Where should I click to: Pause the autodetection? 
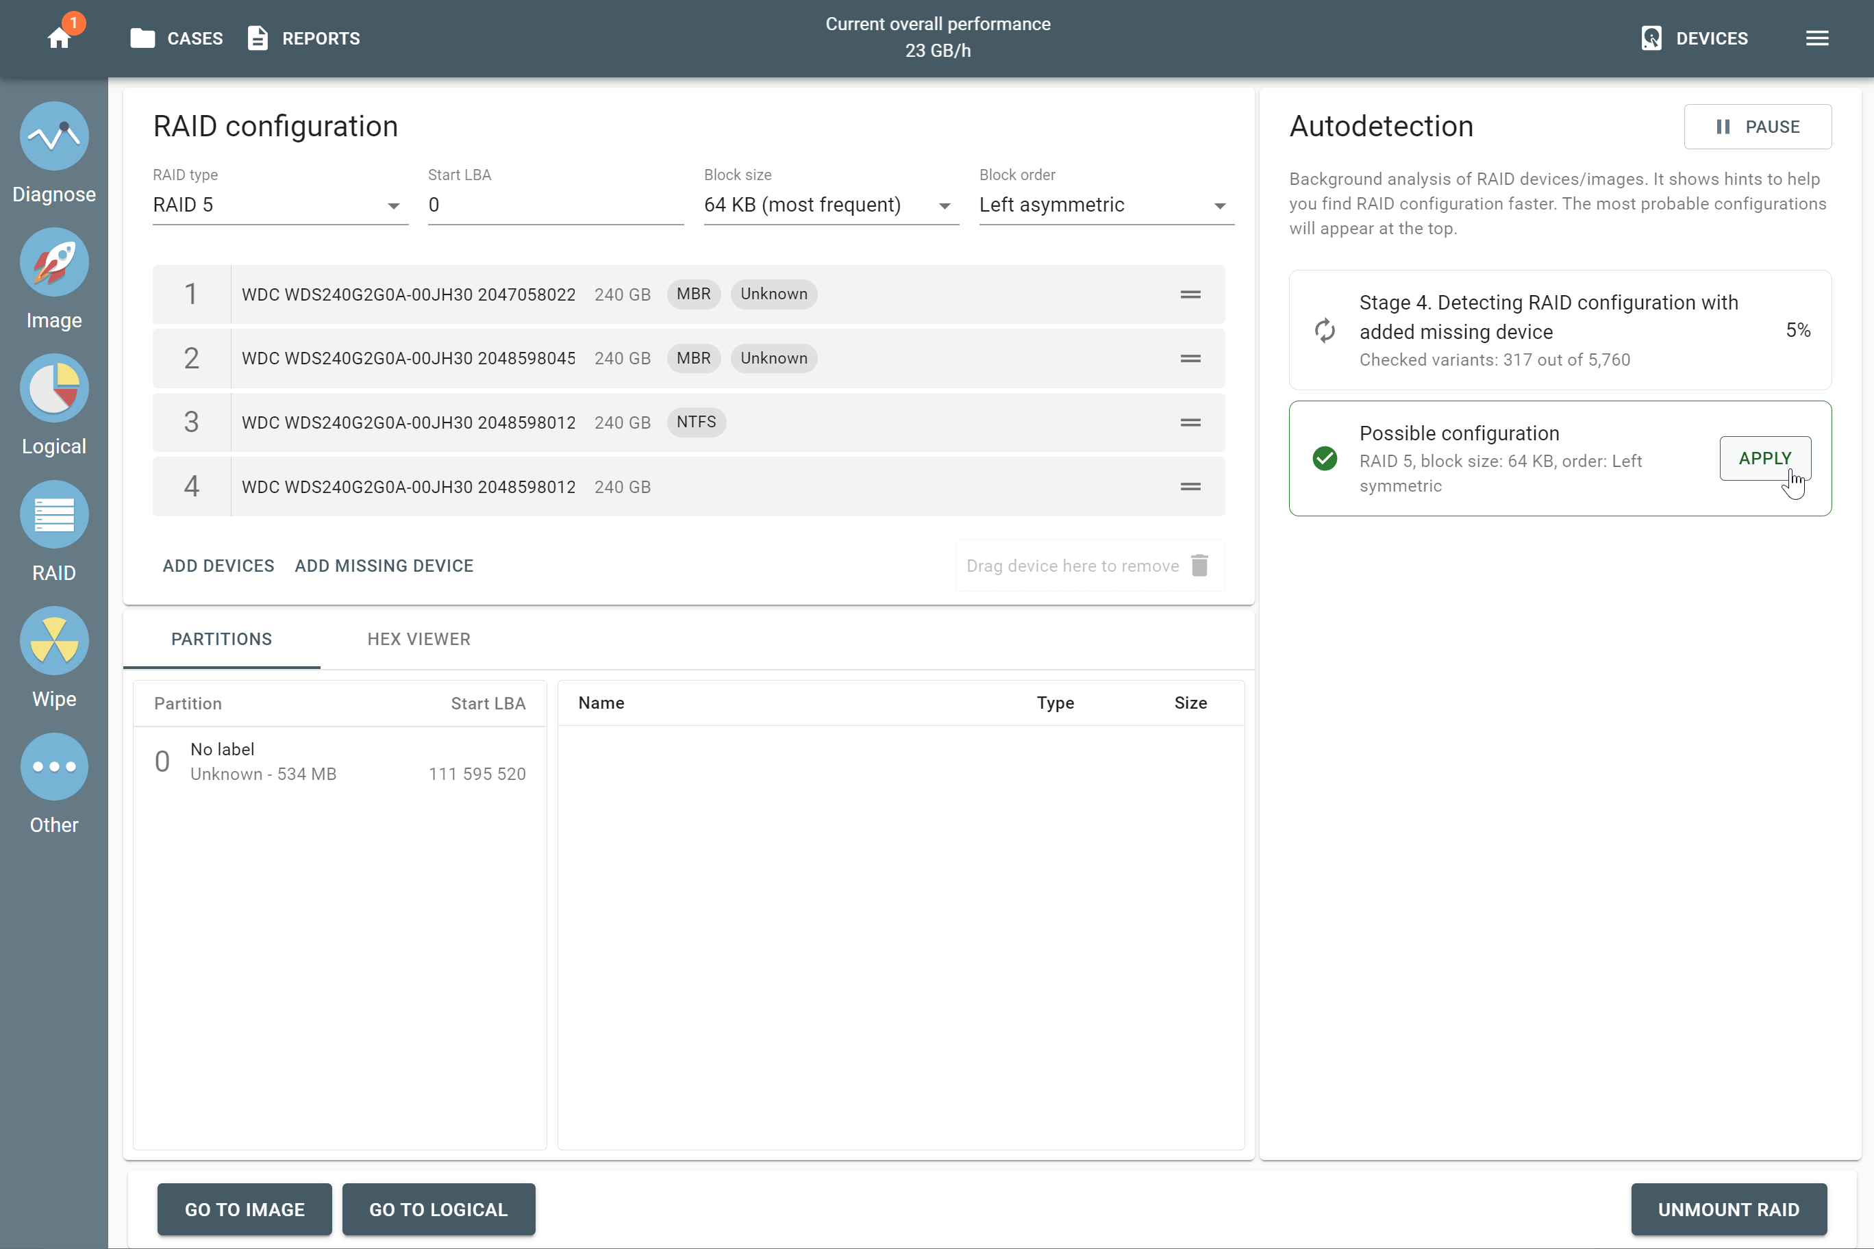1758,127
